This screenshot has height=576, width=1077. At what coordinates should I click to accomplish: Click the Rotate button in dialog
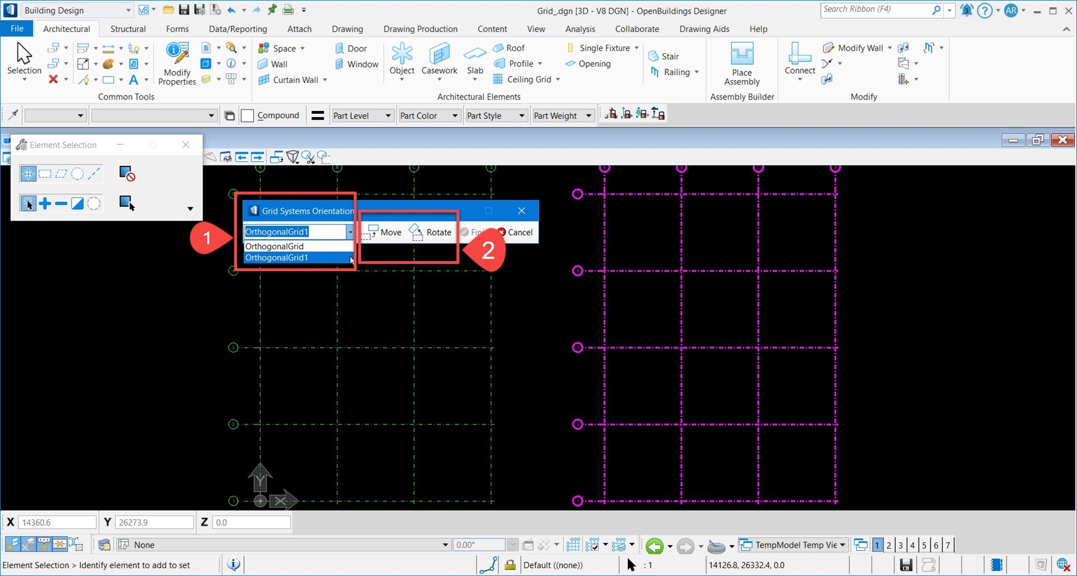(431, 232)
